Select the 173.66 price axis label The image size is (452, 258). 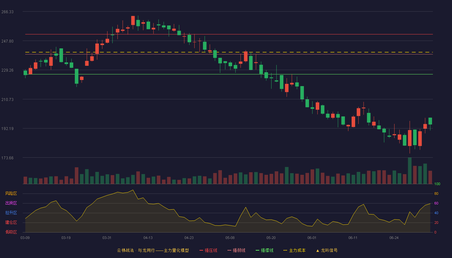[x=7, y=158]
